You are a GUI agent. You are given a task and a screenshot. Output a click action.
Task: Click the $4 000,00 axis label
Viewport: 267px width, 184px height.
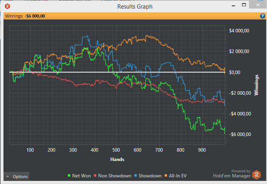[239, 31]
